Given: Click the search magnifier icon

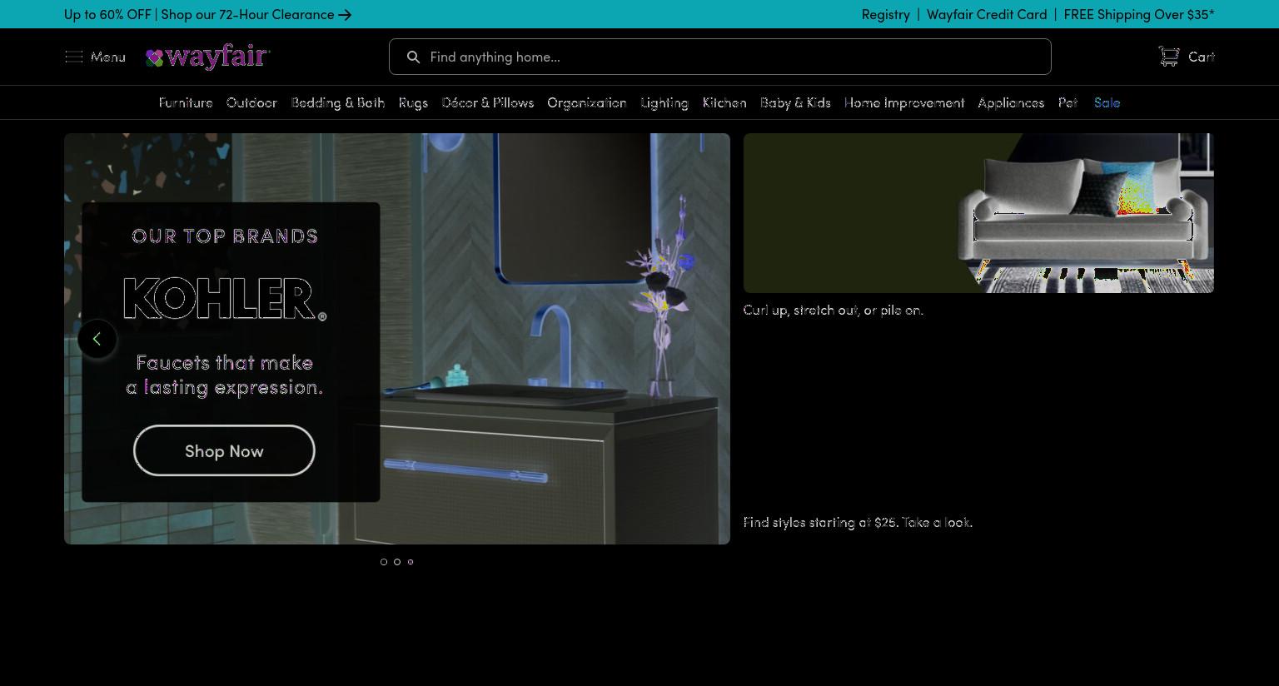Looking at the screenshot, I should [413, 57].
